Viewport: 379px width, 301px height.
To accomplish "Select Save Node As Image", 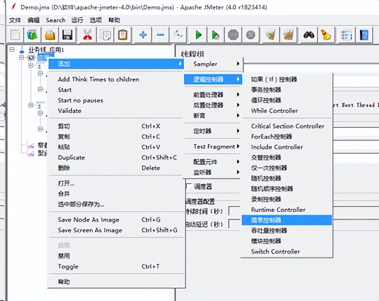I will point(116,220).
